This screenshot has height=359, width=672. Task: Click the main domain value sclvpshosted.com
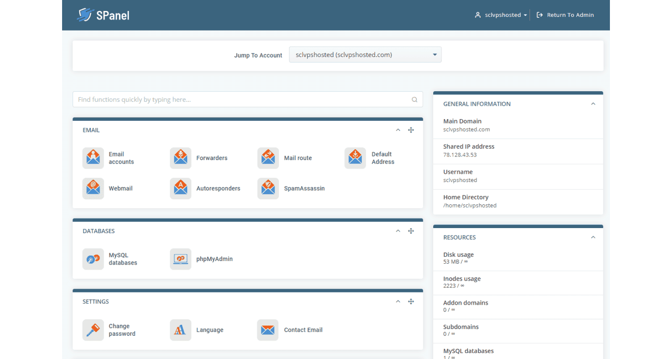[467, 130]
